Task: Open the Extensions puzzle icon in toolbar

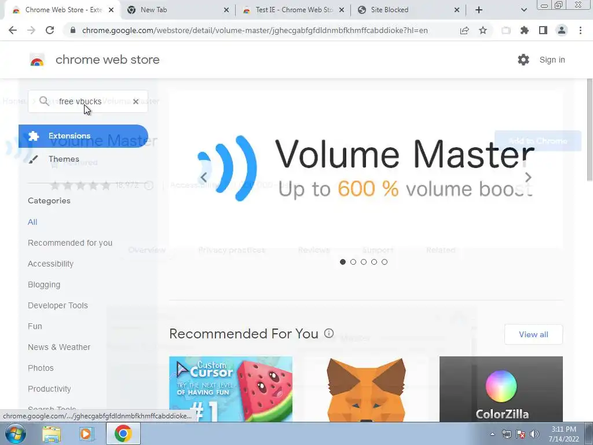Action: 525,30
